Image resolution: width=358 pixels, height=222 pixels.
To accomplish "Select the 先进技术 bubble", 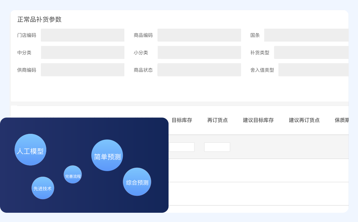I will (x=43, y=188).
